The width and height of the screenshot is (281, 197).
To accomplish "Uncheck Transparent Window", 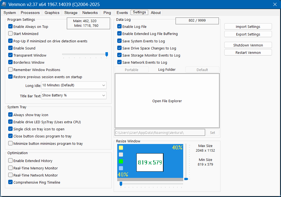I will click(10, 55).
